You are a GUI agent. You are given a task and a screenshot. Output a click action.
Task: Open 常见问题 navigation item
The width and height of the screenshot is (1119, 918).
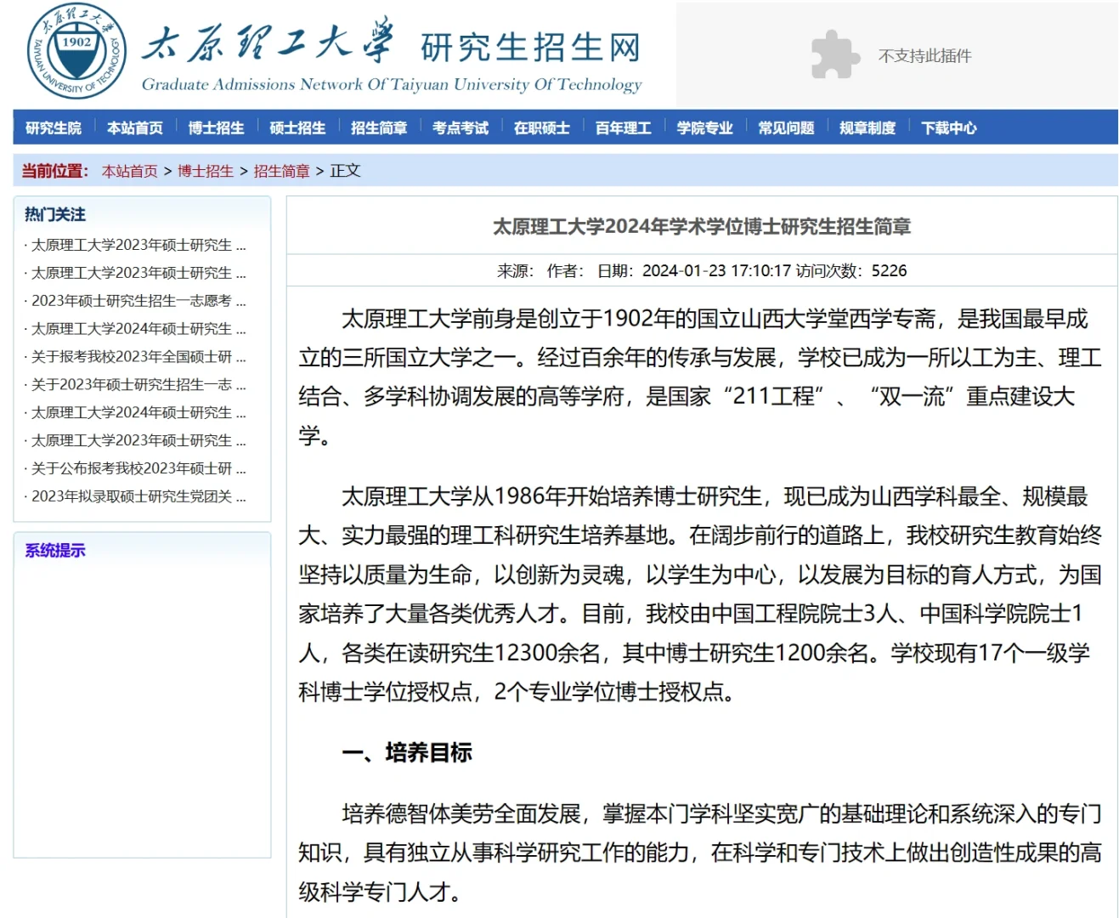[x=786, y=127]
